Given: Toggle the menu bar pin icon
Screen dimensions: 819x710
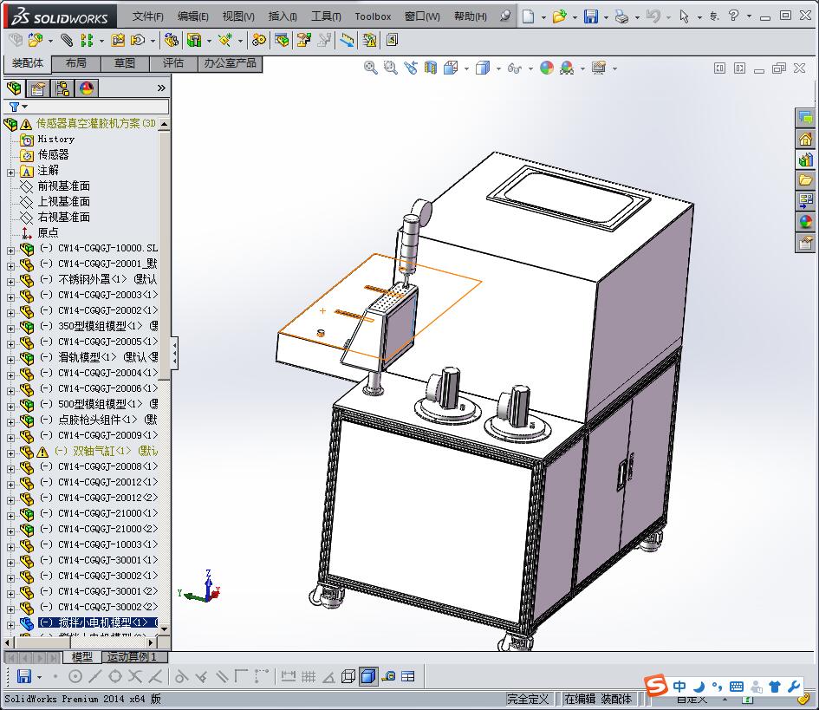Looking at the screenshot, I should click(505, 16).
